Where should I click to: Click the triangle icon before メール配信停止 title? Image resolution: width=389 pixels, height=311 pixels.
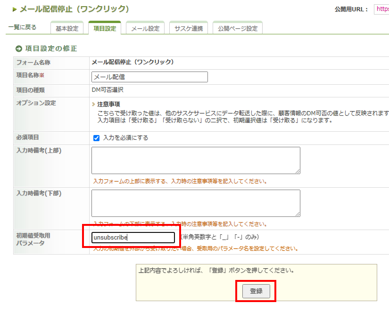tap(15, 9)
